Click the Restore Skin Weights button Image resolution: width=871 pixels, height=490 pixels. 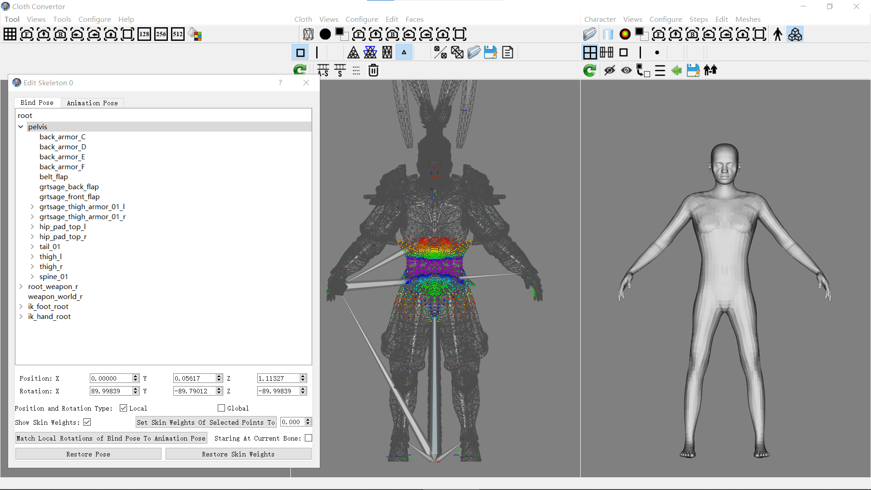coord(239,454)
